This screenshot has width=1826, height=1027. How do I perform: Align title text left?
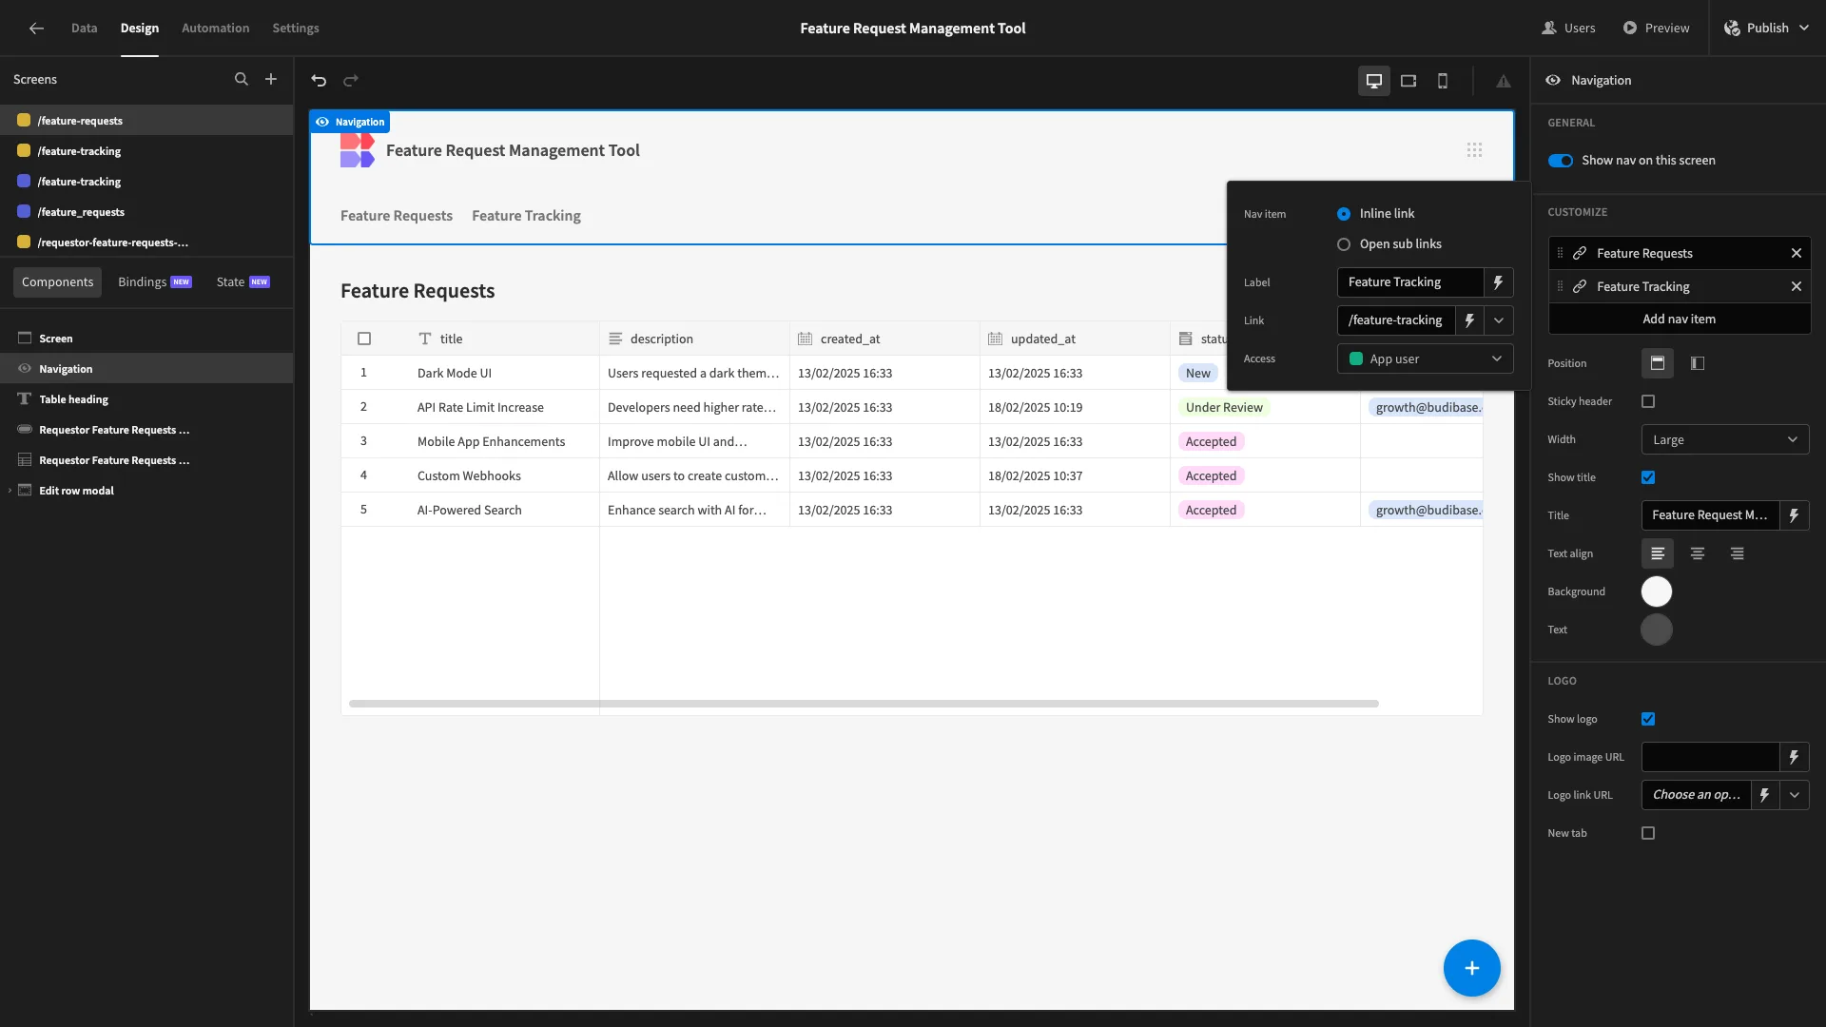(1658, 553)
